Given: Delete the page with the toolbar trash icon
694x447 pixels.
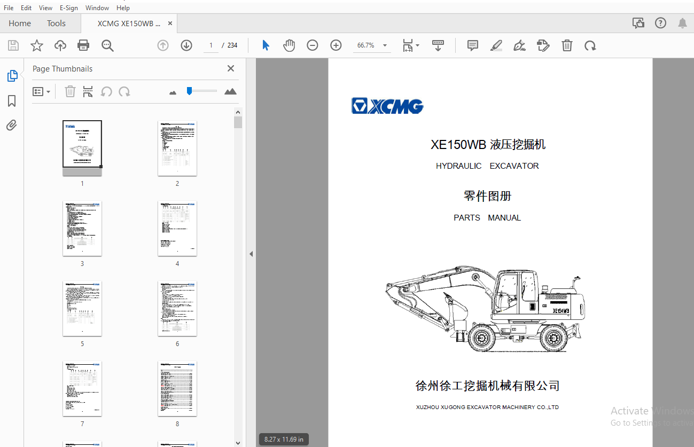Looking at the screenshot, I should point(567,45).
